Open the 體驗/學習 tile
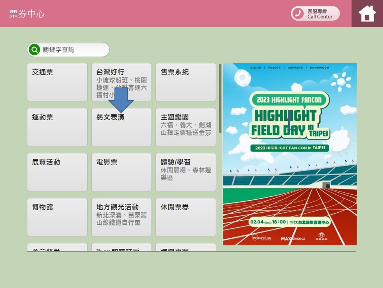The image size is (383, 288). [186, 172]
